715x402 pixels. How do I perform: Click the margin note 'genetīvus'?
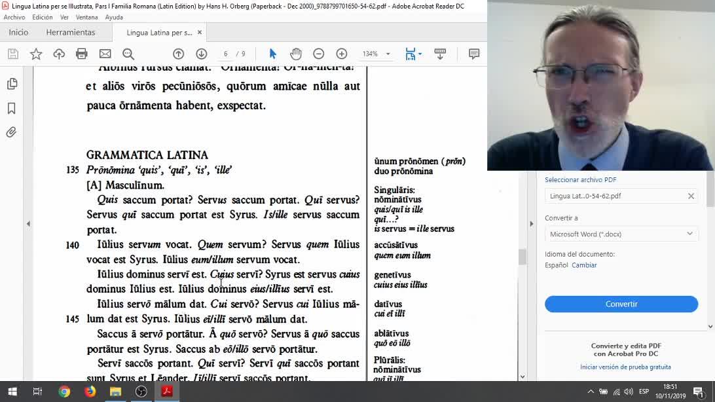click(x=392, y=275)
